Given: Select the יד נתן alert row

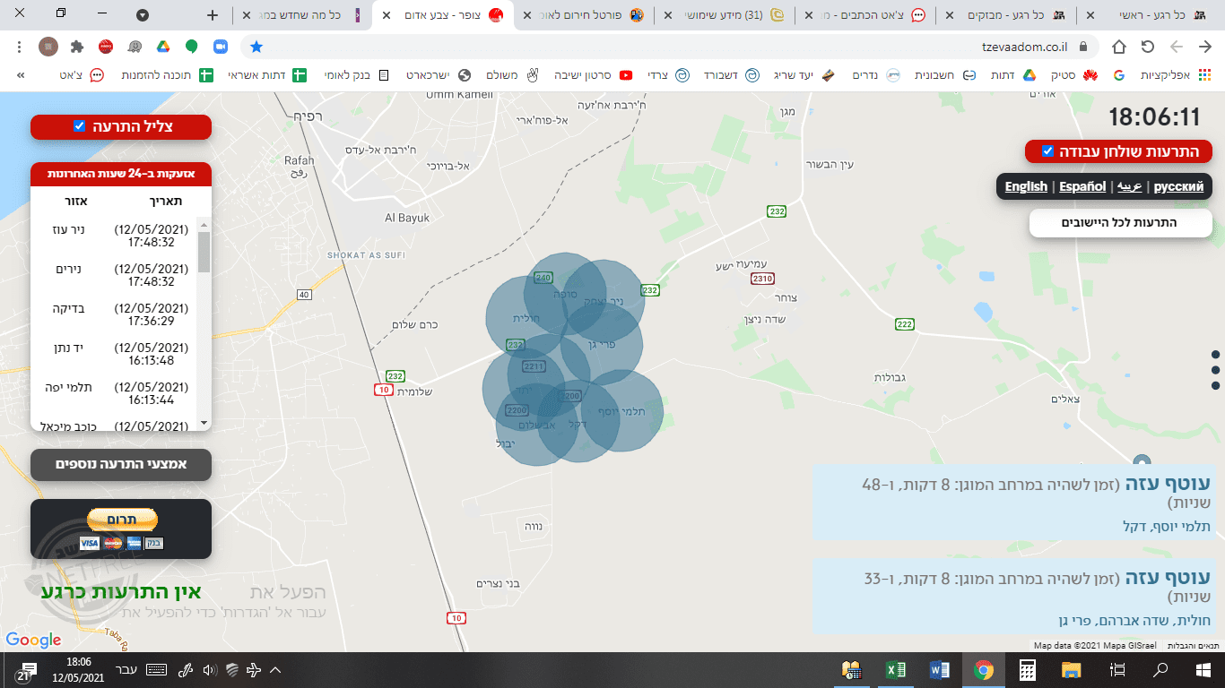Looking at the screenshot, I should pyautogui.click(x=113, y=354).
